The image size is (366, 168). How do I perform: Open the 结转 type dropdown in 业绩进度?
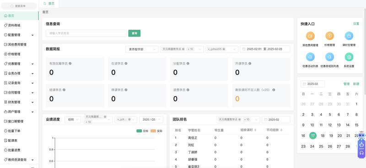pyautogui.click(x=73, y=120)
